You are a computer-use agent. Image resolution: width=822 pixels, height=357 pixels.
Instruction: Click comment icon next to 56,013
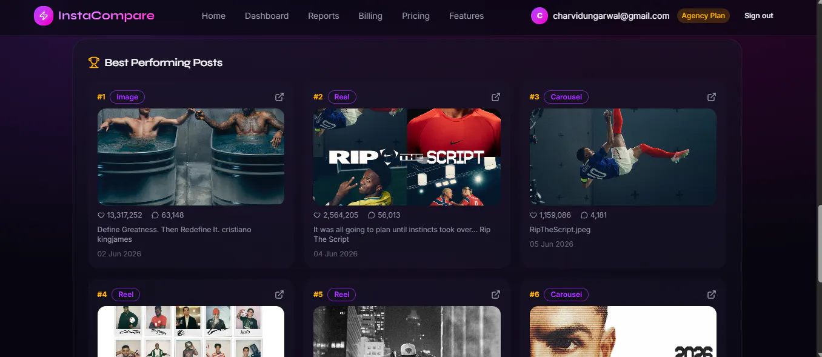pos(372,215)
